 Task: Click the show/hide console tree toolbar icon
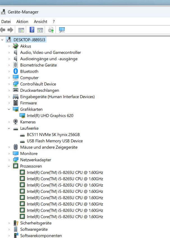click(21, 30)
